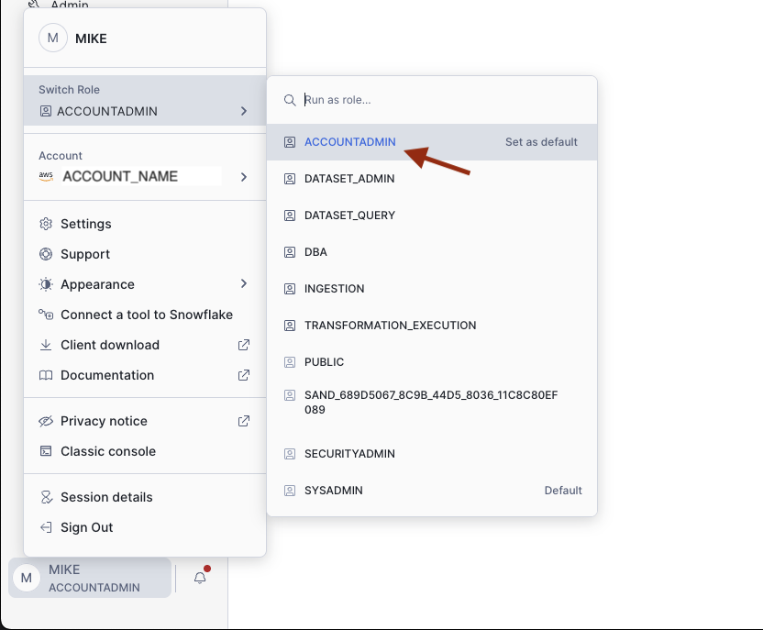Click the Client download arrow icon

[46, 345]
